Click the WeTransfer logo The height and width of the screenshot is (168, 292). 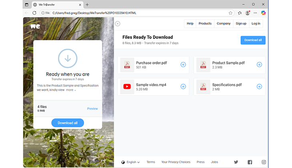tap(35, 26)
